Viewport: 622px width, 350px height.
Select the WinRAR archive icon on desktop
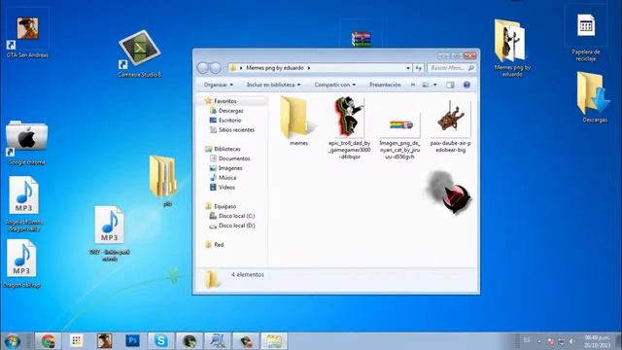tap(361, 39)
